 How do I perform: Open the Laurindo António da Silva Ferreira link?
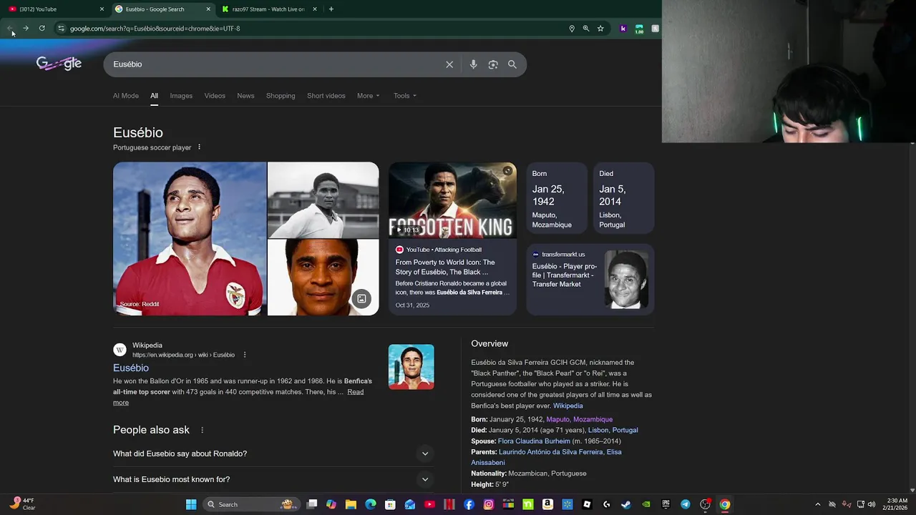[x=550, y=452]
